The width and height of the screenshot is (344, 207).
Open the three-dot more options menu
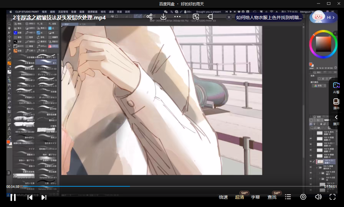(177, 17)
